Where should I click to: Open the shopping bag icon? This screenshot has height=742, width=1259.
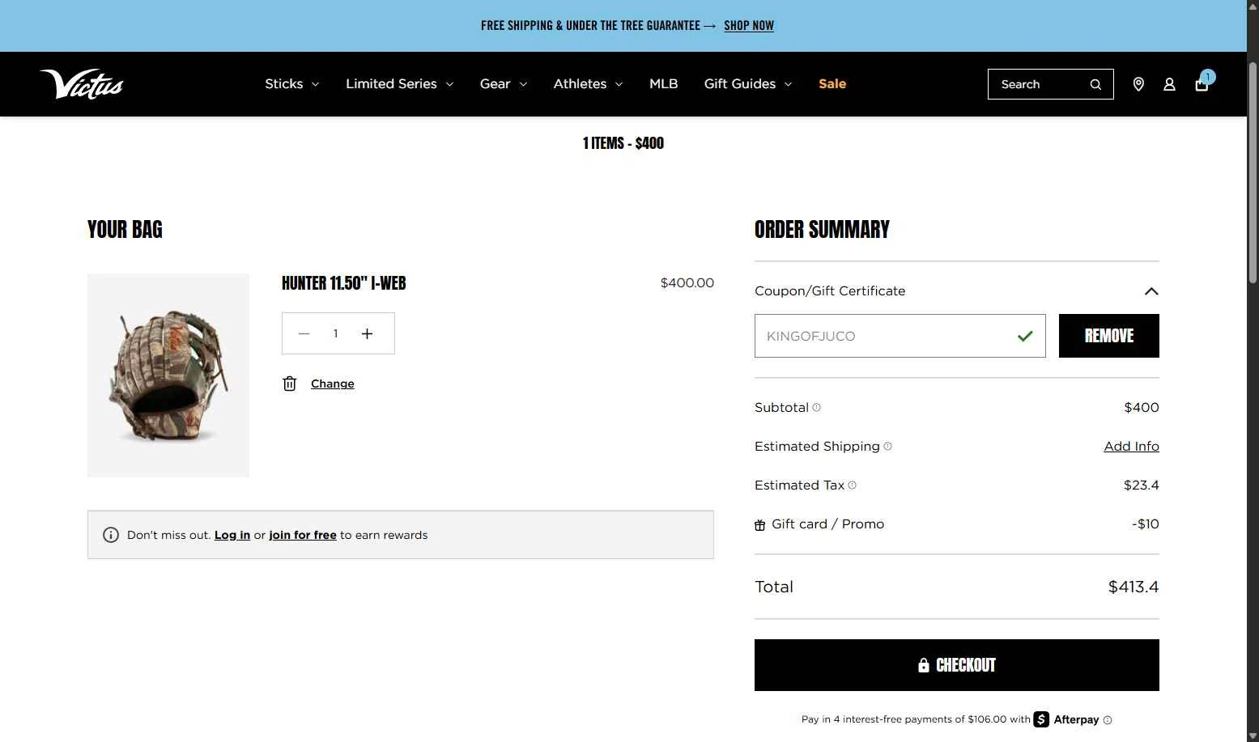click(x=1202, y=84)
